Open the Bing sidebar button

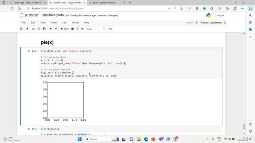tap(250, 8)
